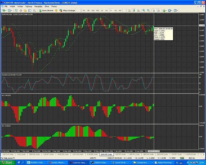
Task: Select the M15 timeframe
Action: (93, 11)
